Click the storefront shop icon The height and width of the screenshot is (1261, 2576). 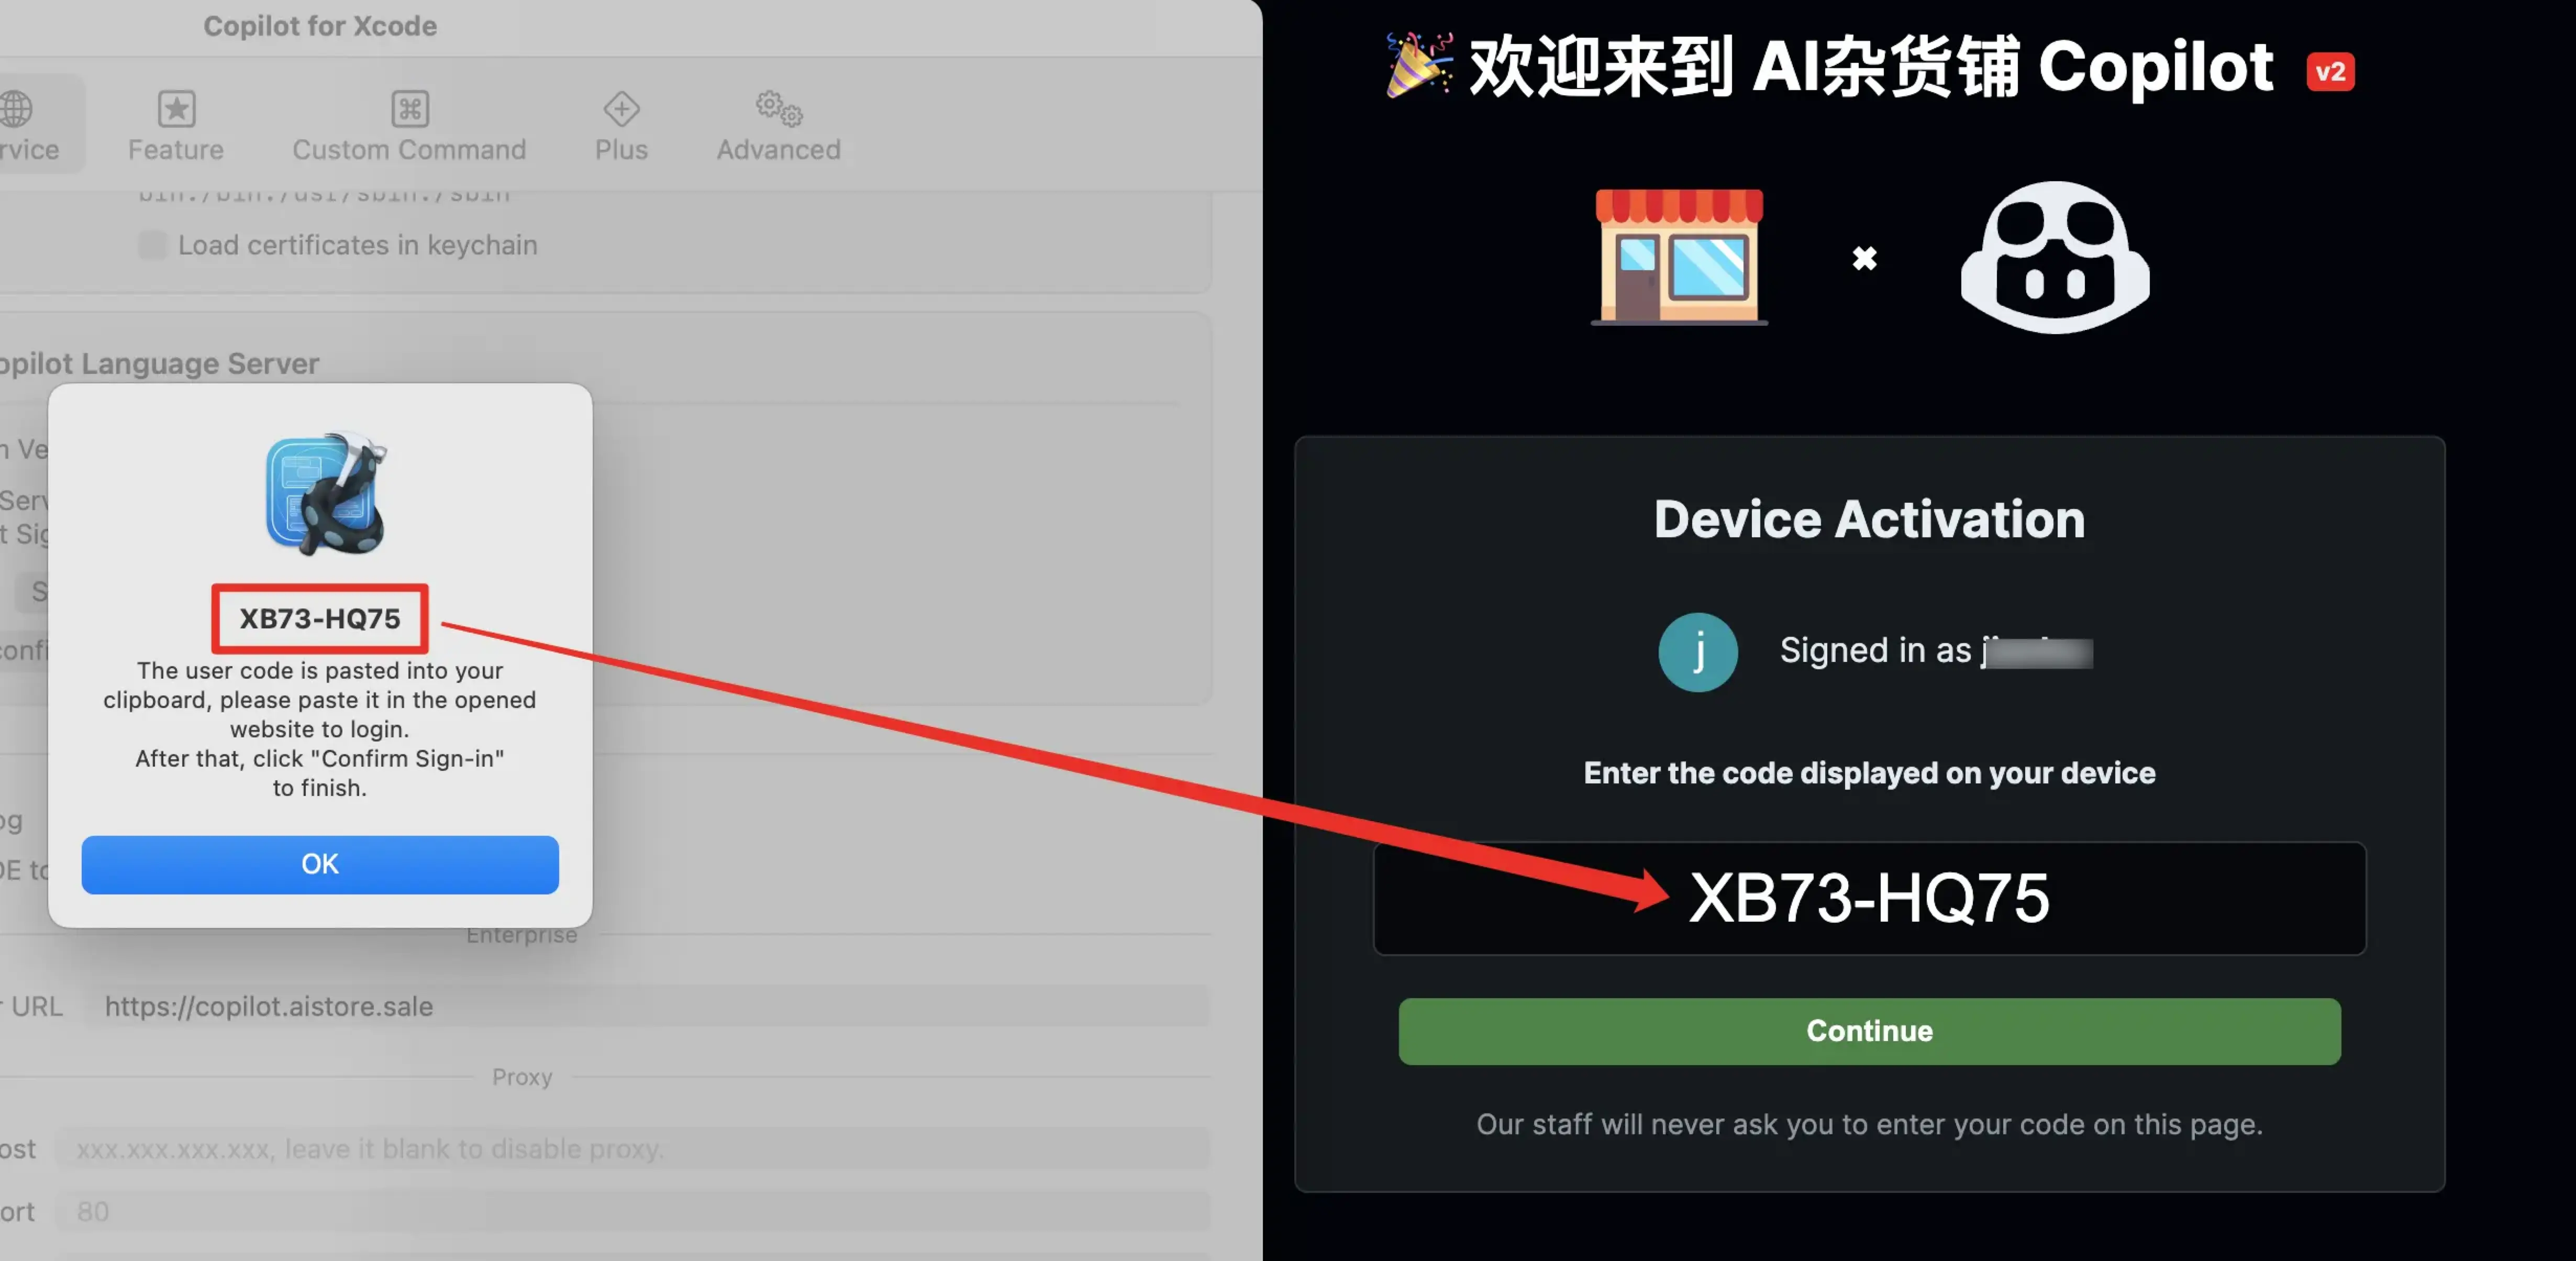[1680, 256]
